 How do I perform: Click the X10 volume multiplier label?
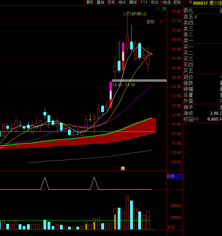[x=171, y=227]
